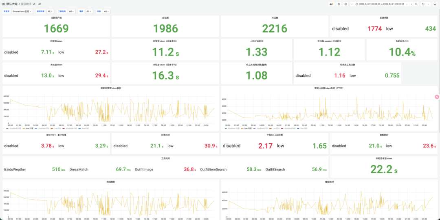Open the time range picker 2026-04-21
Image resolution: width=440 pixels, height=220 pixels.
tap(382, 4)
